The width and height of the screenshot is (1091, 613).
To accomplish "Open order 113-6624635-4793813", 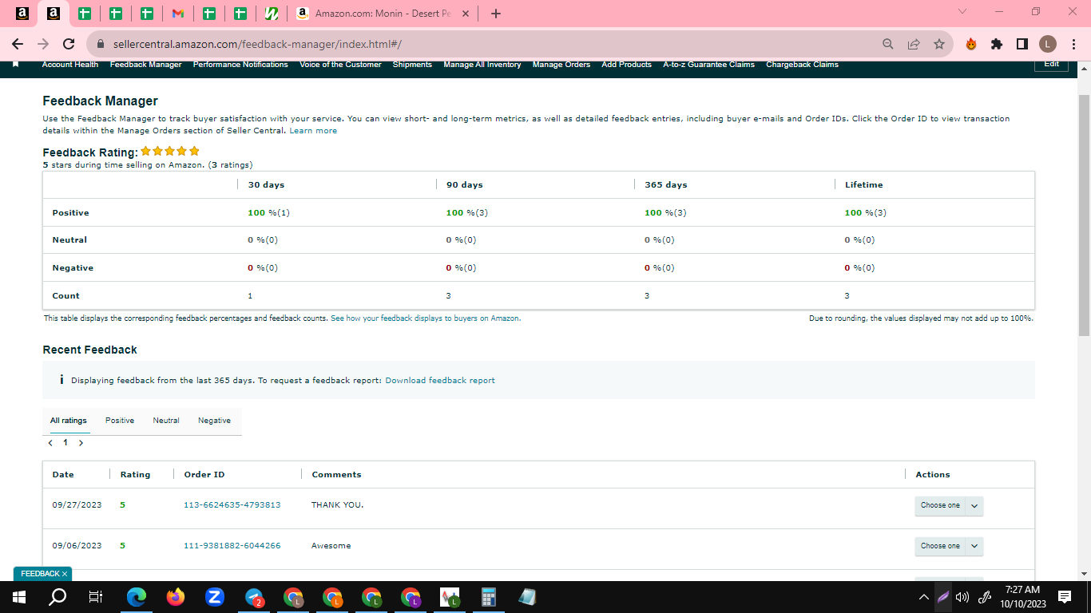I will pyautogui.click(x=232, y=505).
